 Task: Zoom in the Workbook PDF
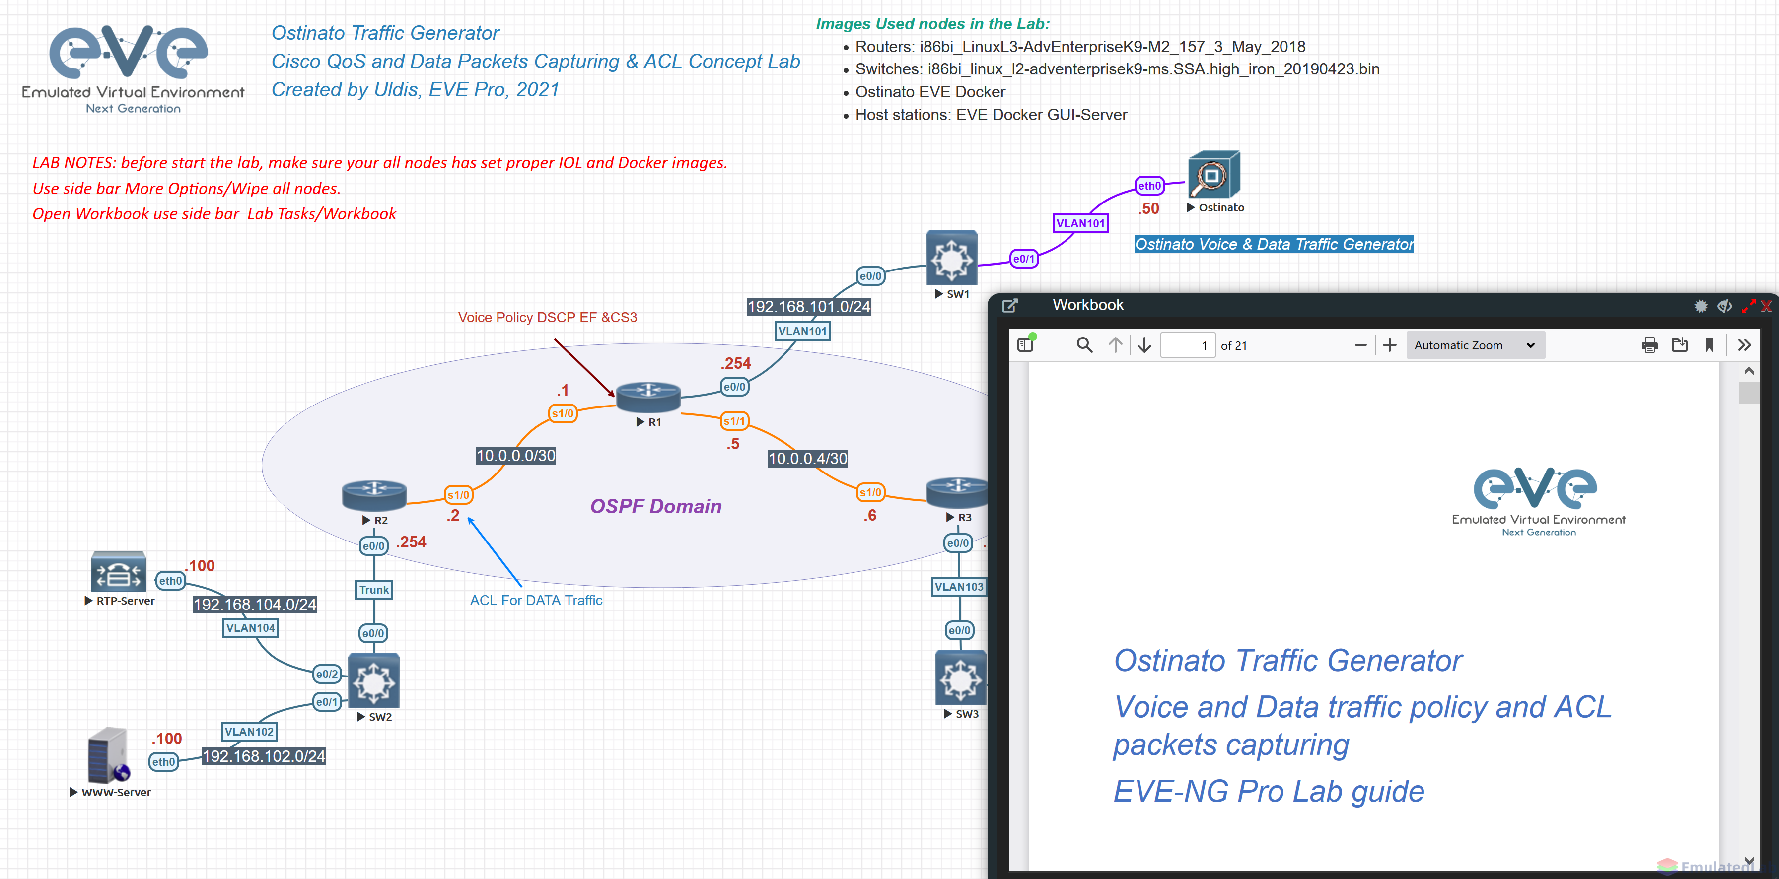pos(1390,344)
